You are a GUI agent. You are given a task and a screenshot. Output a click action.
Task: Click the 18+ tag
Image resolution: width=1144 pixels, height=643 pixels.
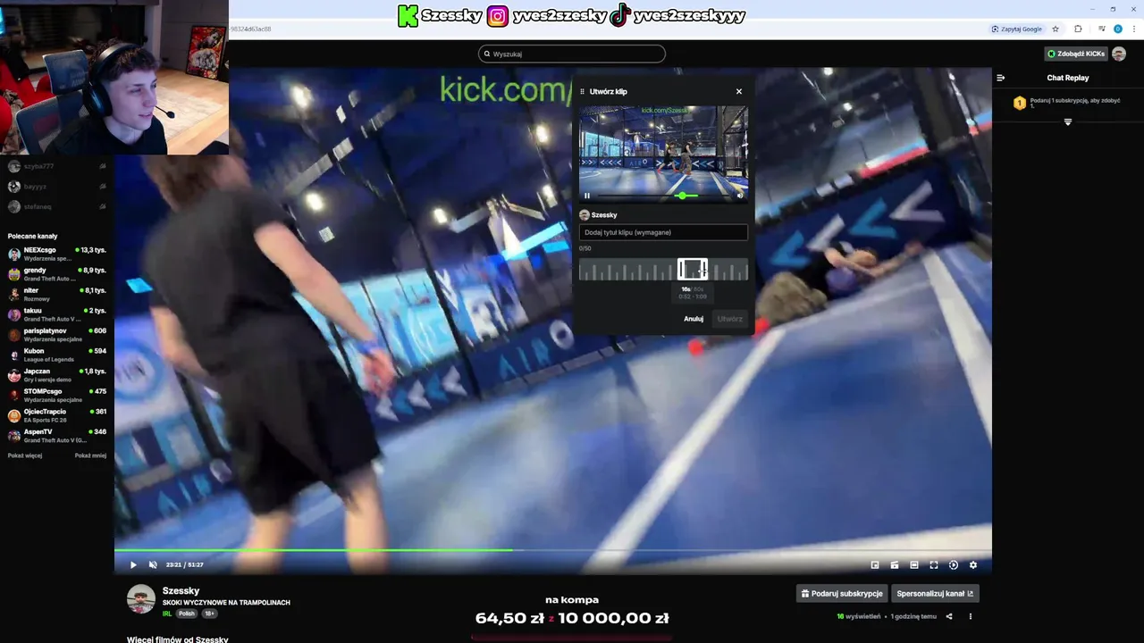(x=209, y=614)
